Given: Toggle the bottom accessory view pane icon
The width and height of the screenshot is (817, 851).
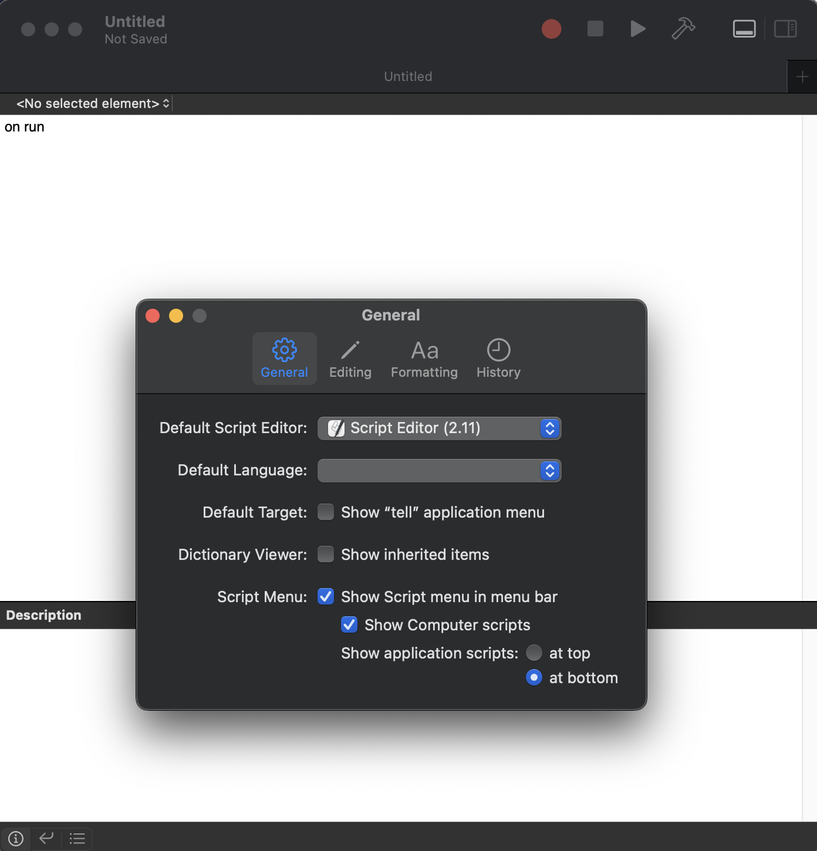Looking at the screenshot, I should coord(744,29).
